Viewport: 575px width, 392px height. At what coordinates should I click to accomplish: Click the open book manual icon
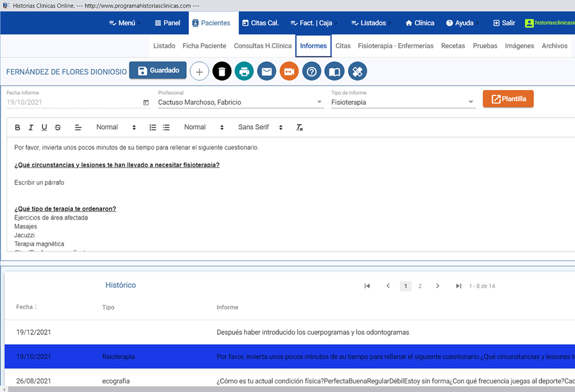(334, 72)
